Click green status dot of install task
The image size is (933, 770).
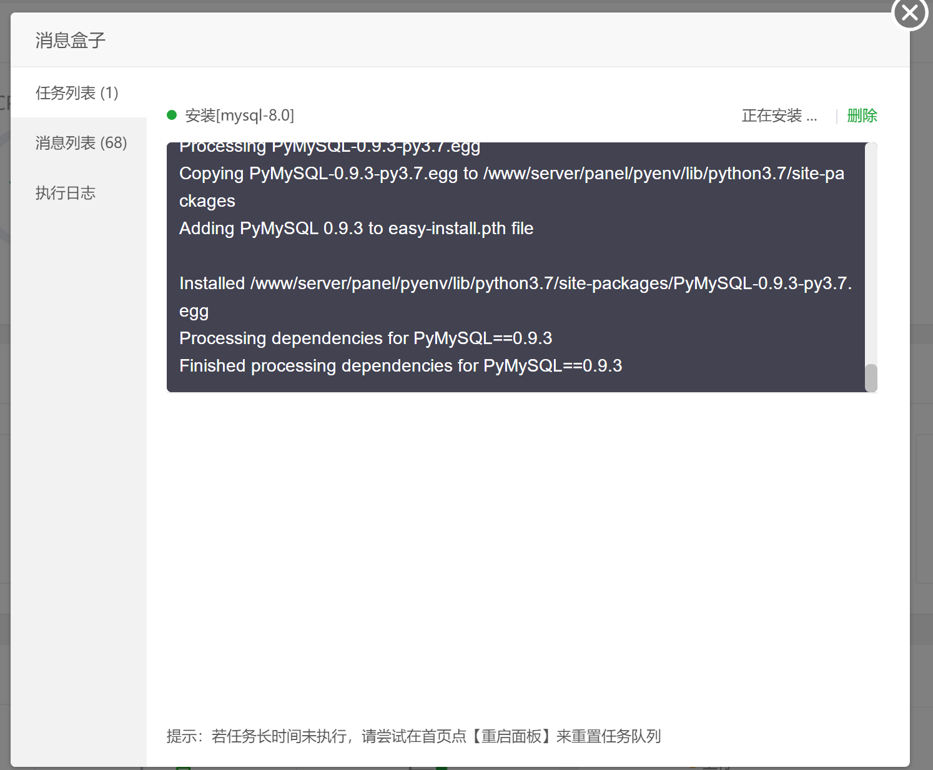(172, 115)
